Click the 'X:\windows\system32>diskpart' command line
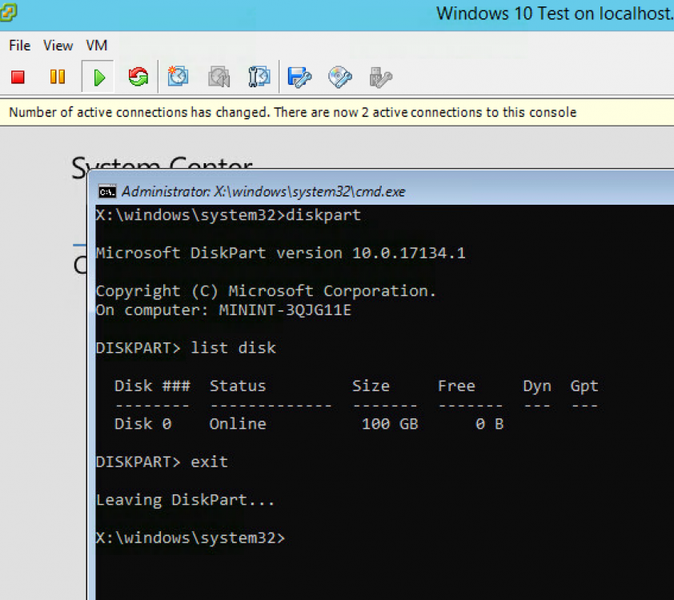Screen dimensions: 674x600 pyautogui.click(x=228, y=214)
